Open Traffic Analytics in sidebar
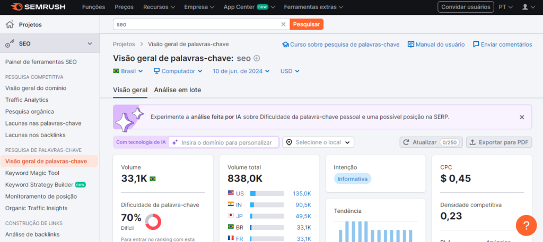 [x=27, y=100]
